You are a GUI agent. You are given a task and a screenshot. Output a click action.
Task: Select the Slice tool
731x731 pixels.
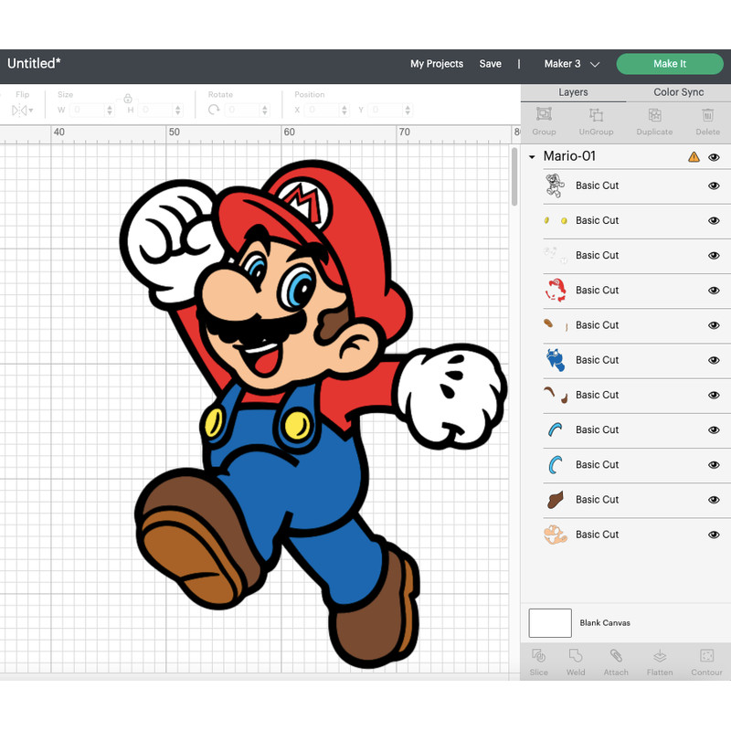539,661
